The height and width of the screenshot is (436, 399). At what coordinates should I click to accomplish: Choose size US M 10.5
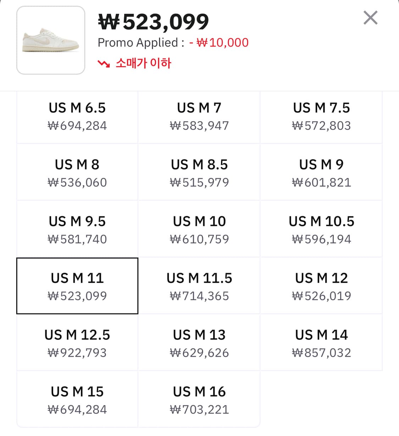click(321, 230)
